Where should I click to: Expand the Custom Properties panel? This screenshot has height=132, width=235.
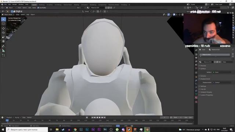coord(206,95)
